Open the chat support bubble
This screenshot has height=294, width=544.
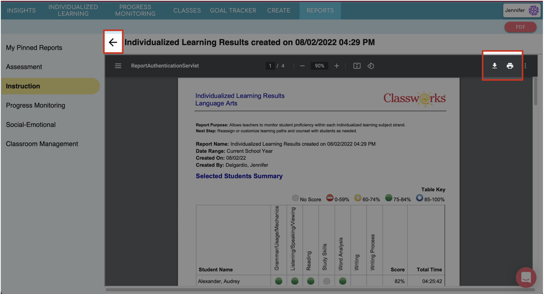coord(526,277)
